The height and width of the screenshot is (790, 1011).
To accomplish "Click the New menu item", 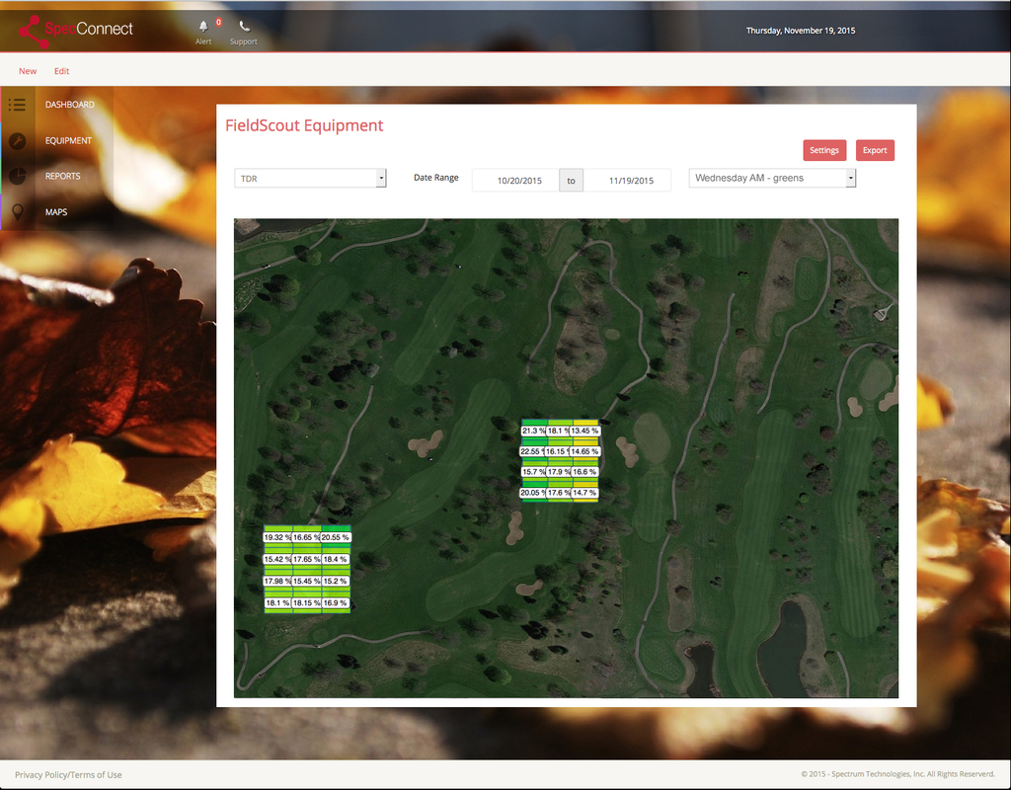I will 28,71.
